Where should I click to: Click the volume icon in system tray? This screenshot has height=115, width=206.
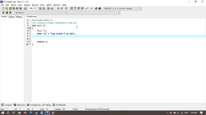coord(178,113)
